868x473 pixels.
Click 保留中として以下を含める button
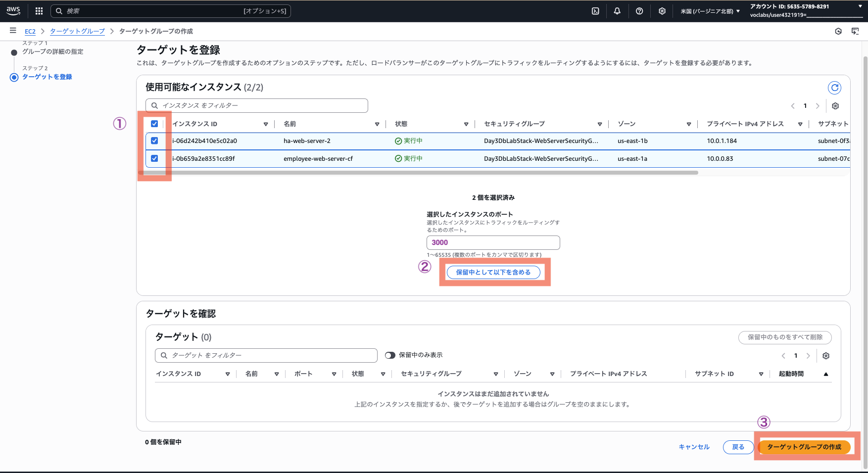pyautogui.click(x=493, y=272)
